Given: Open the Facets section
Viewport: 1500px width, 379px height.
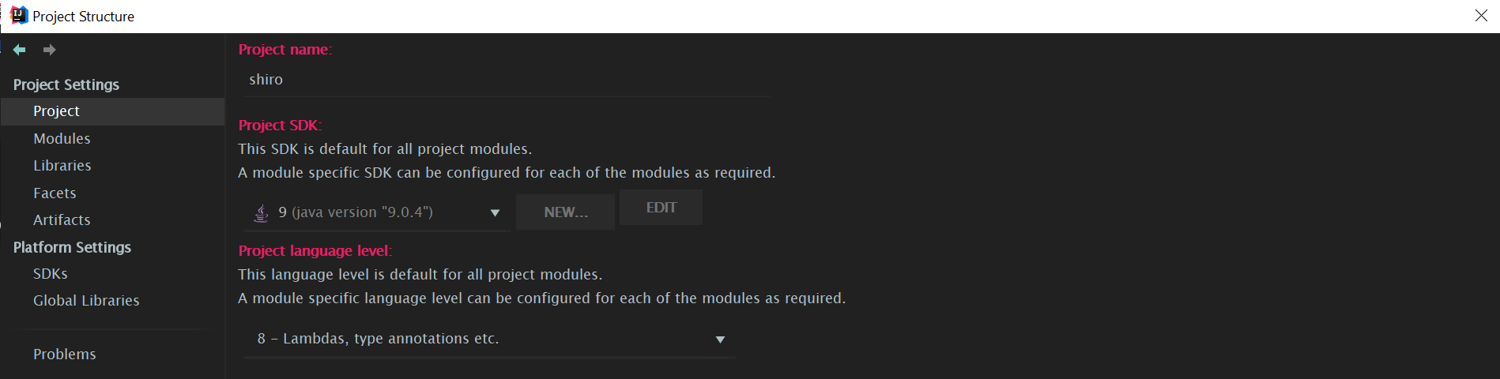Looking at the screenshot, I should click(x=55, y=193).
